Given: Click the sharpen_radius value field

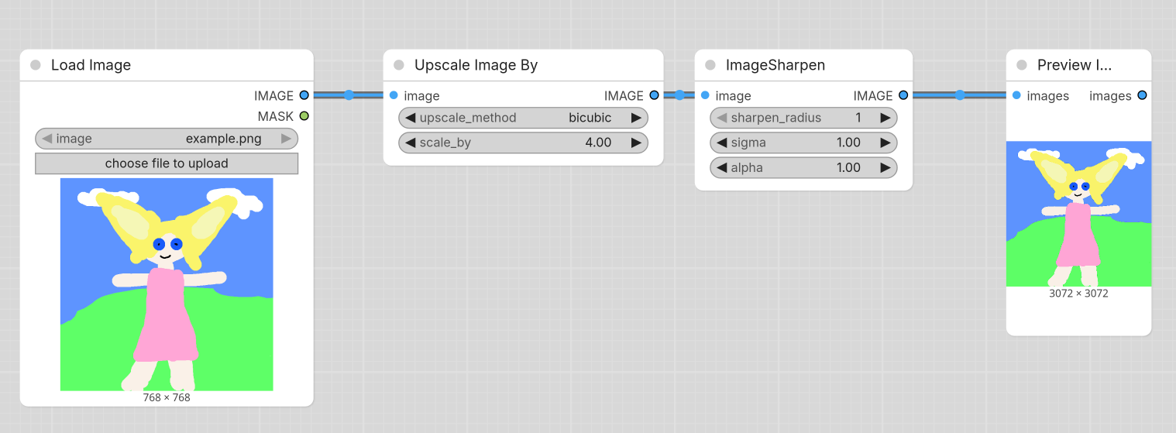Looking at the screenshot, I should [x=803, y=118].
